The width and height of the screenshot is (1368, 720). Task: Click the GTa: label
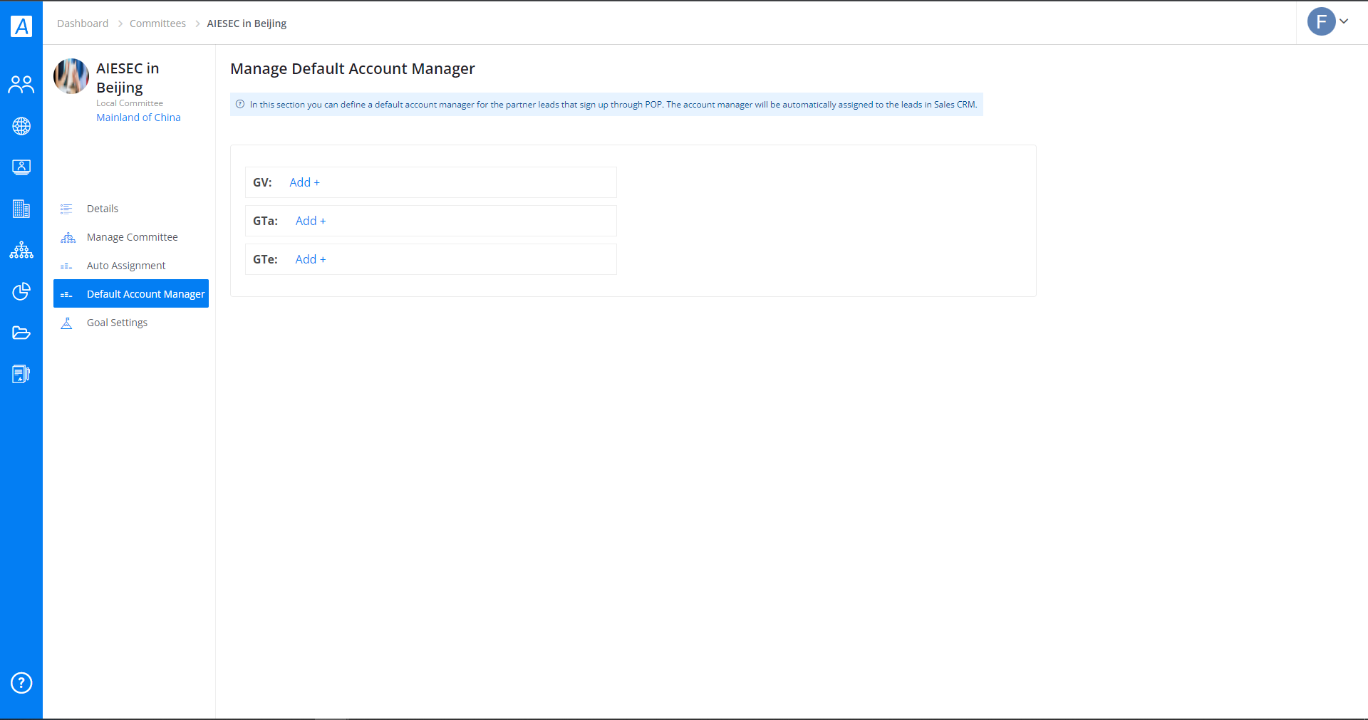(x=265, y=221)
